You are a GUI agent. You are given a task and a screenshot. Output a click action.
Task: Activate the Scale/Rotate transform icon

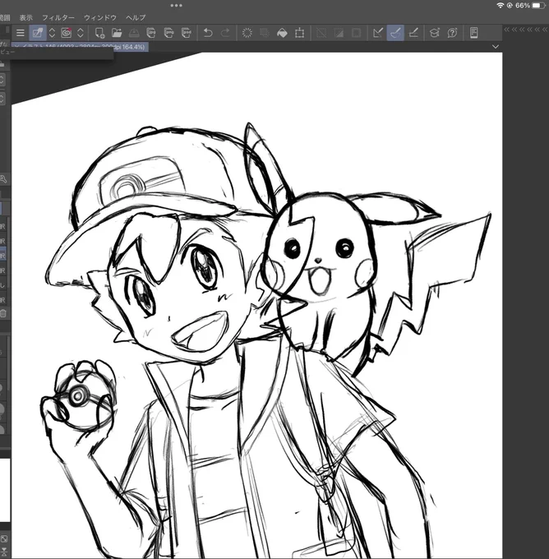point(299,33)
